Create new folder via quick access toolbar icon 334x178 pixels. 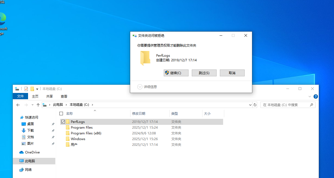pos(32,89)
